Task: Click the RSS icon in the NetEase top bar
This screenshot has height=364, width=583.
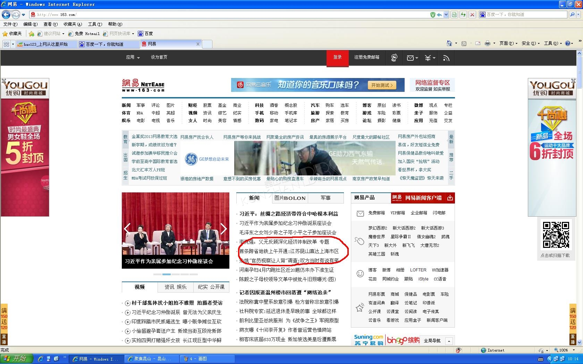Action: coord(446,58)
